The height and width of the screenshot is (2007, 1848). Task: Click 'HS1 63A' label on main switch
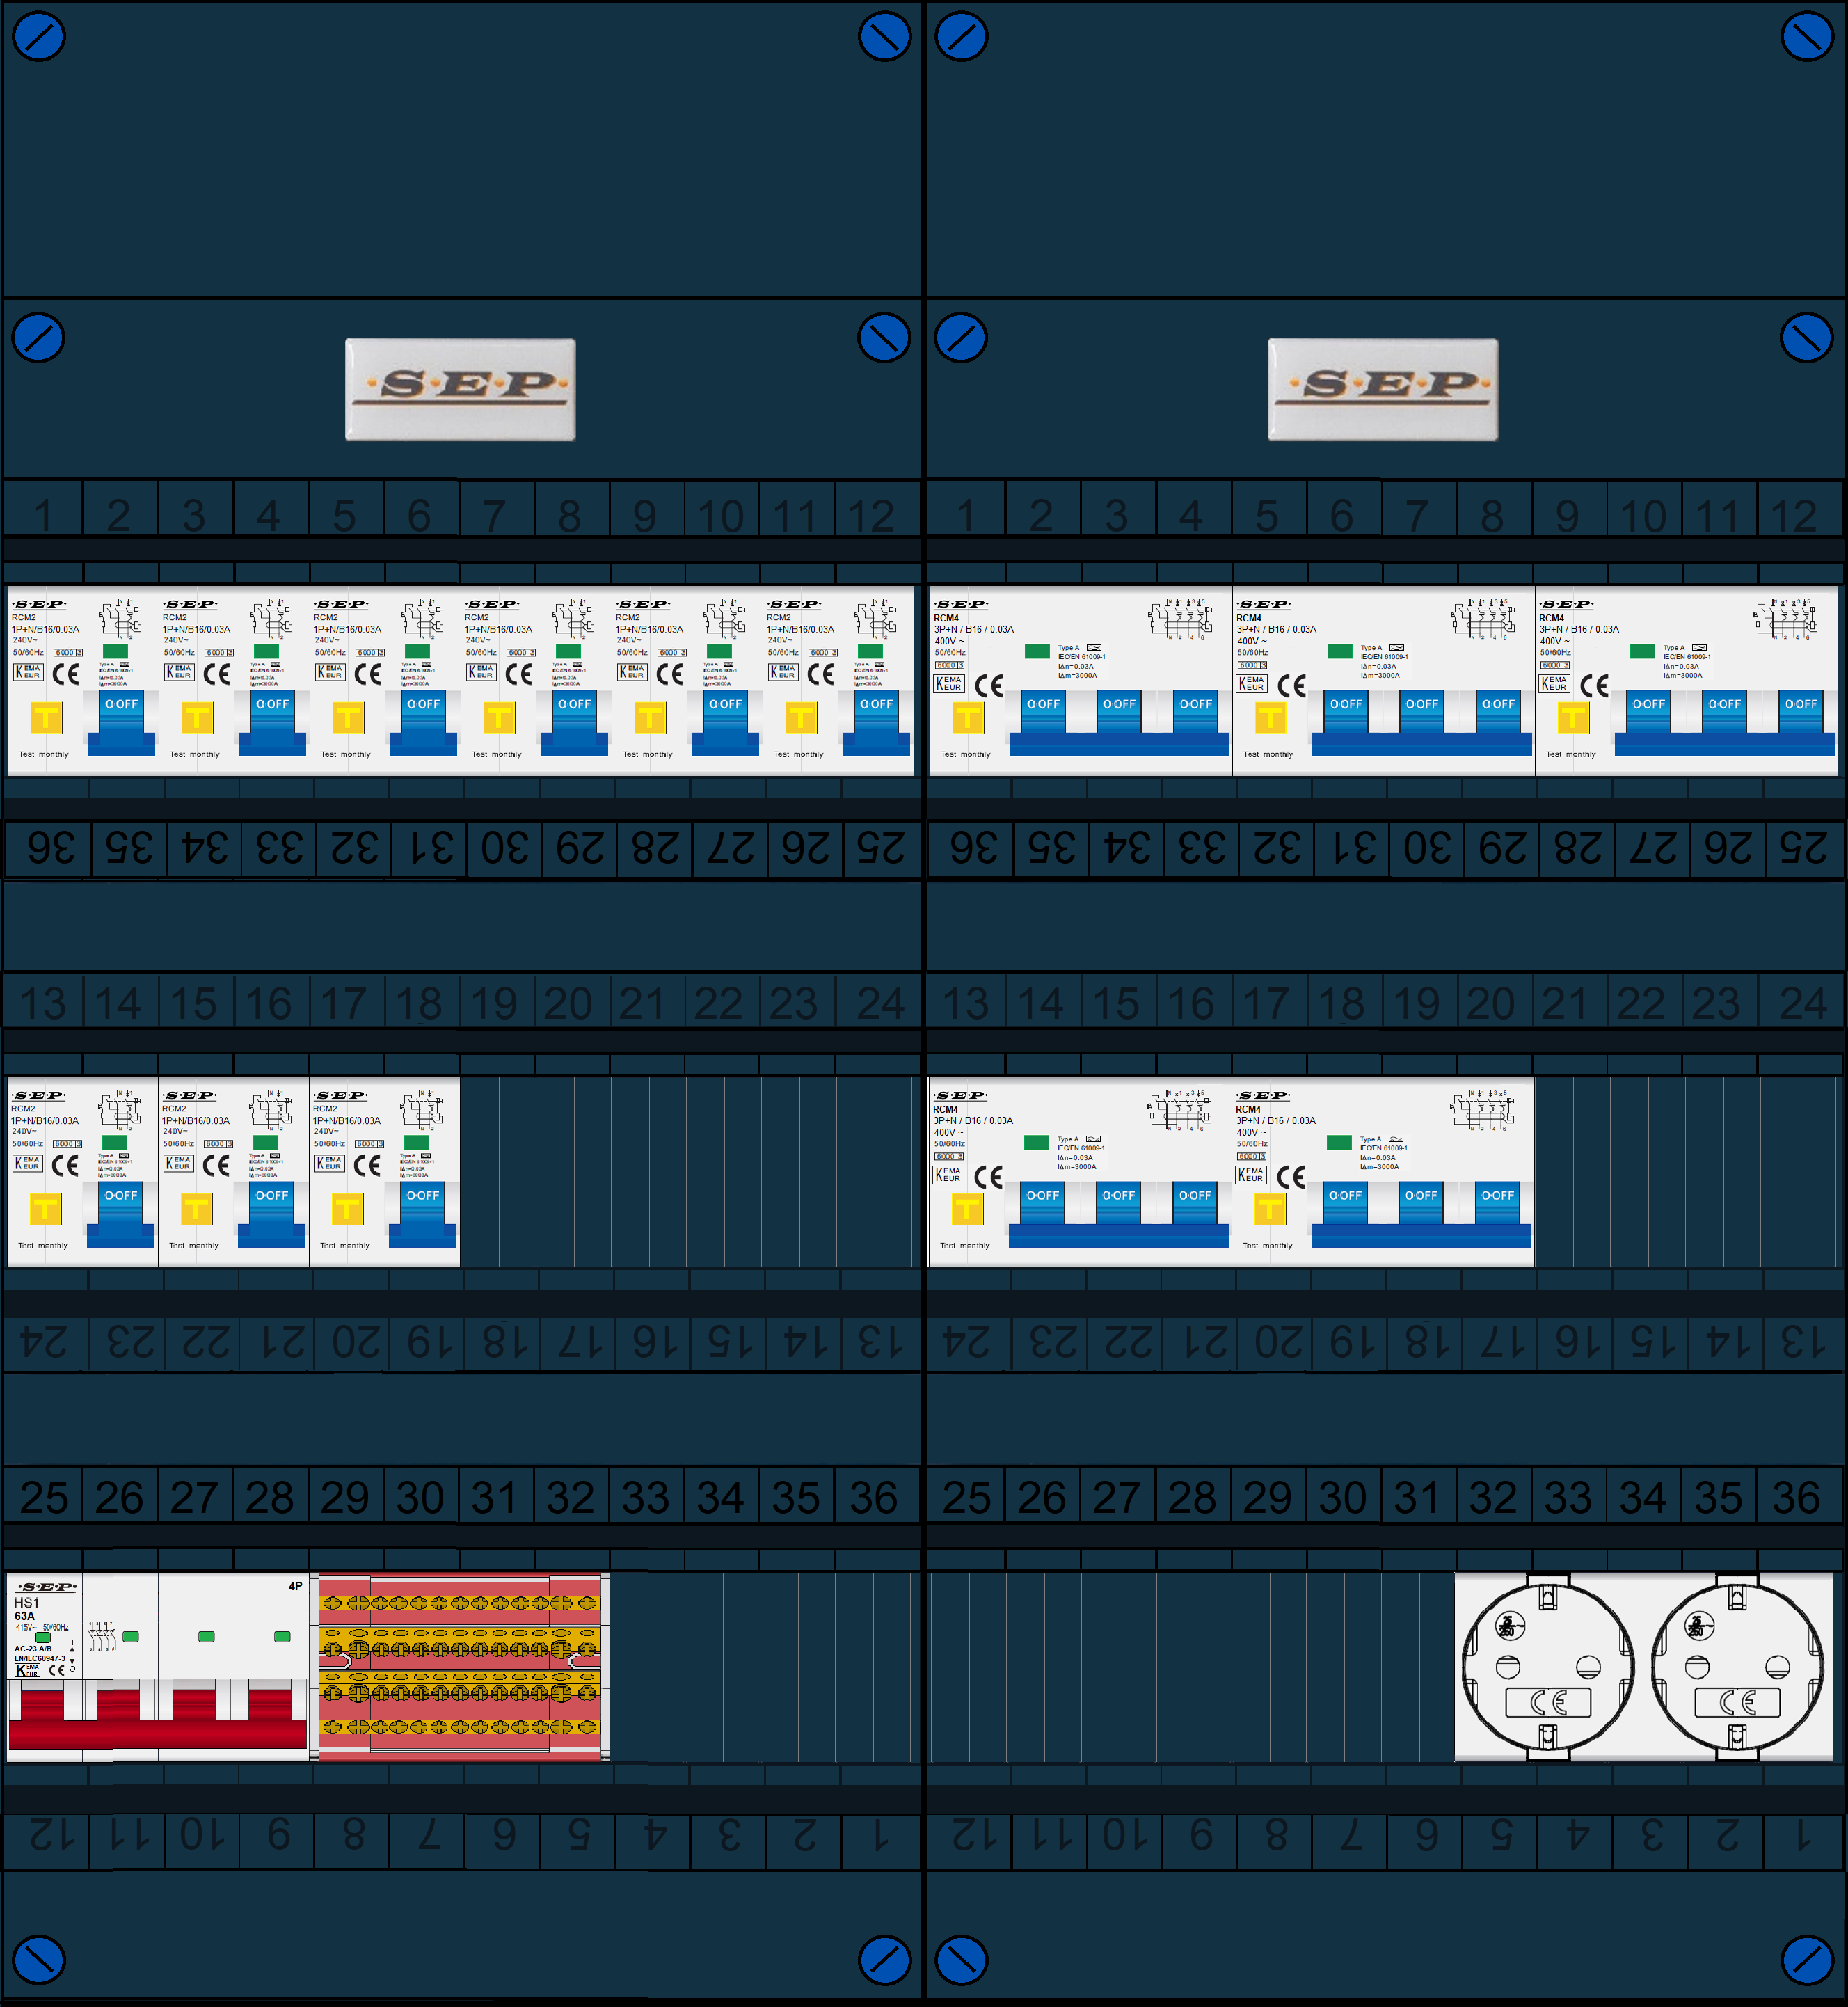(x=26, y=1609)
